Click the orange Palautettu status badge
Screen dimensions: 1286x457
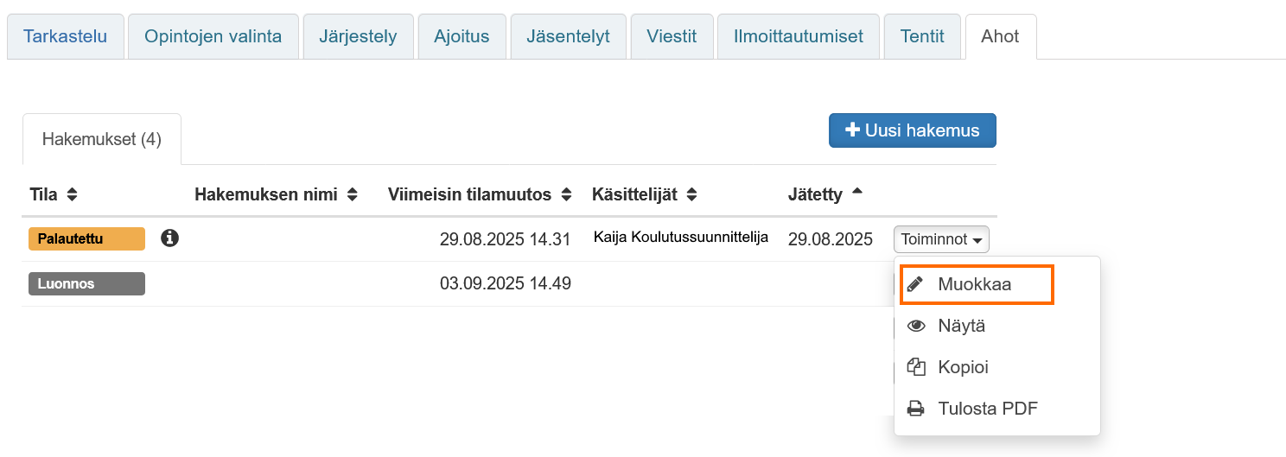[86, 238]
